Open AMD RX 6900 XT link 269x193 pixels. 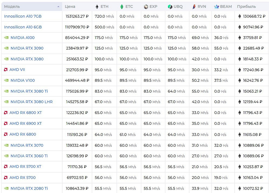[25, 123]
